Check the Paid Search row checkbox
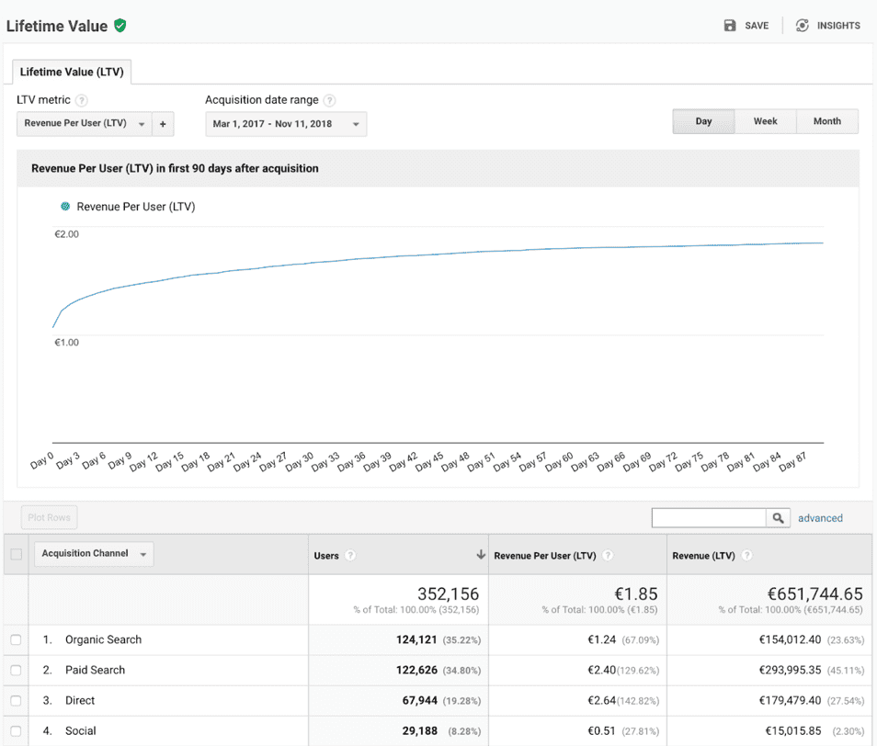The image size is (877, 746). point(16,670)
